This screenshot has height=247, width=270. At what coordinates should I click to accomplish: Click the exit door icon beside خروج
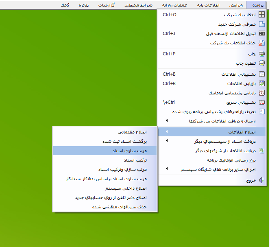pos(262,180)
